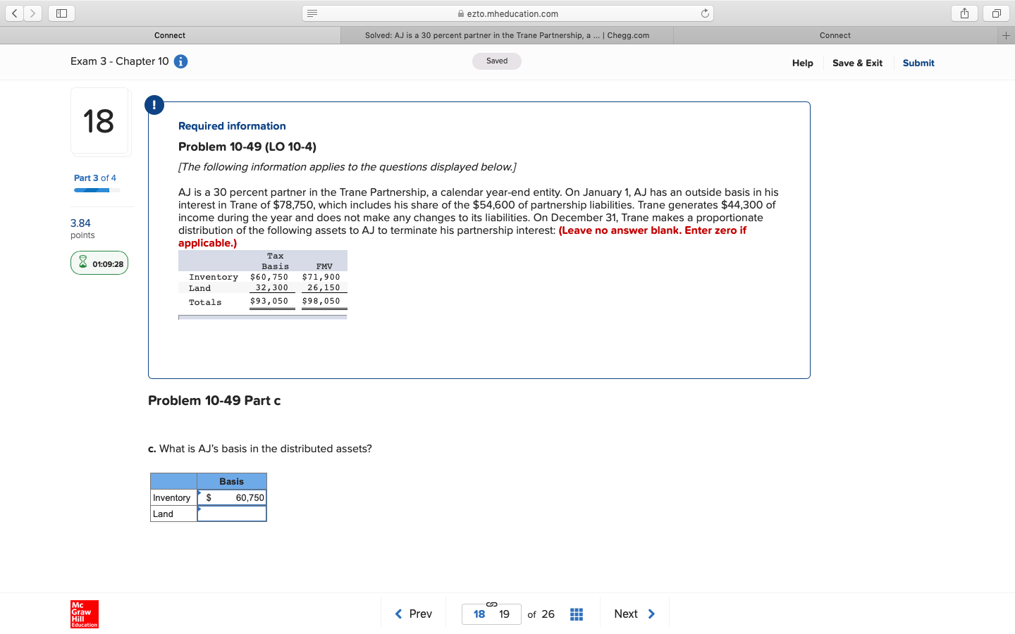Click large question number 18 box

tap(100, 121)
